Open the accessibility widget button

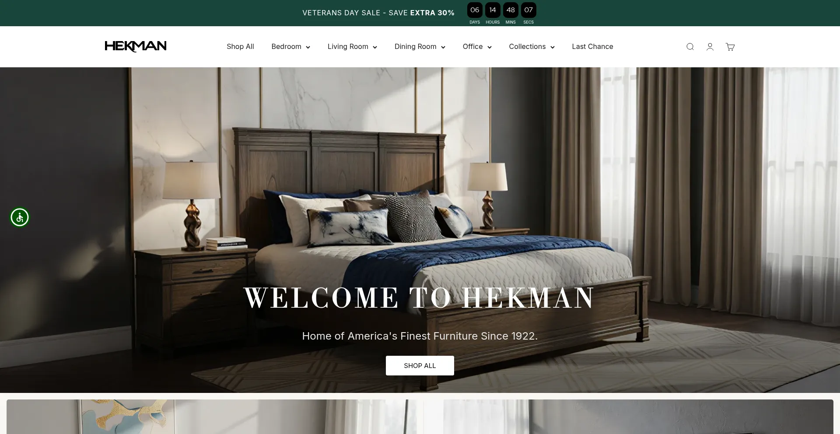(x=20, y=217)
